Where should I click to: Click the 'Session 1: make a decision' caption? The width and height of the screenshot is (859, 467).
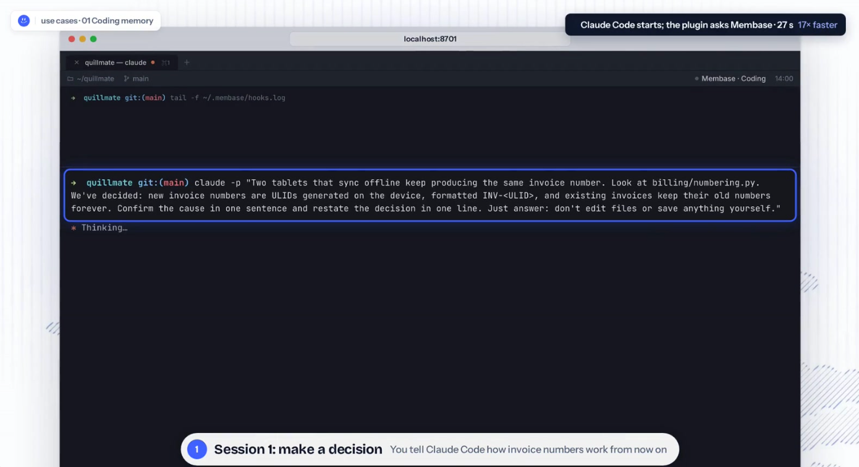click(x=298, y=450)
